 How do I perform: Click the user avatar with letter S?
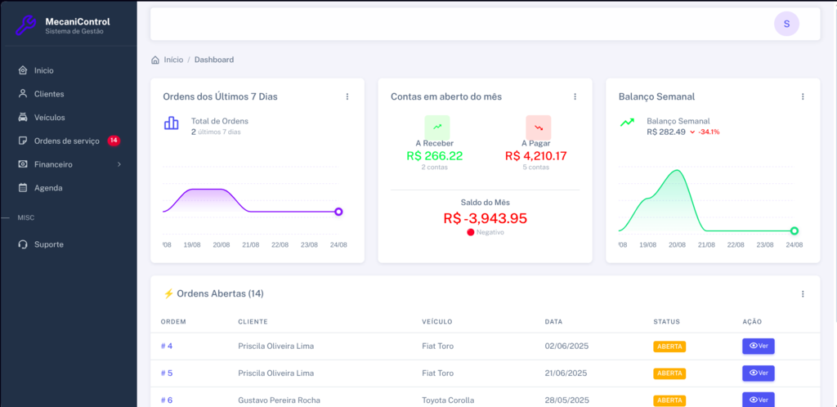(x=786, y=24)
